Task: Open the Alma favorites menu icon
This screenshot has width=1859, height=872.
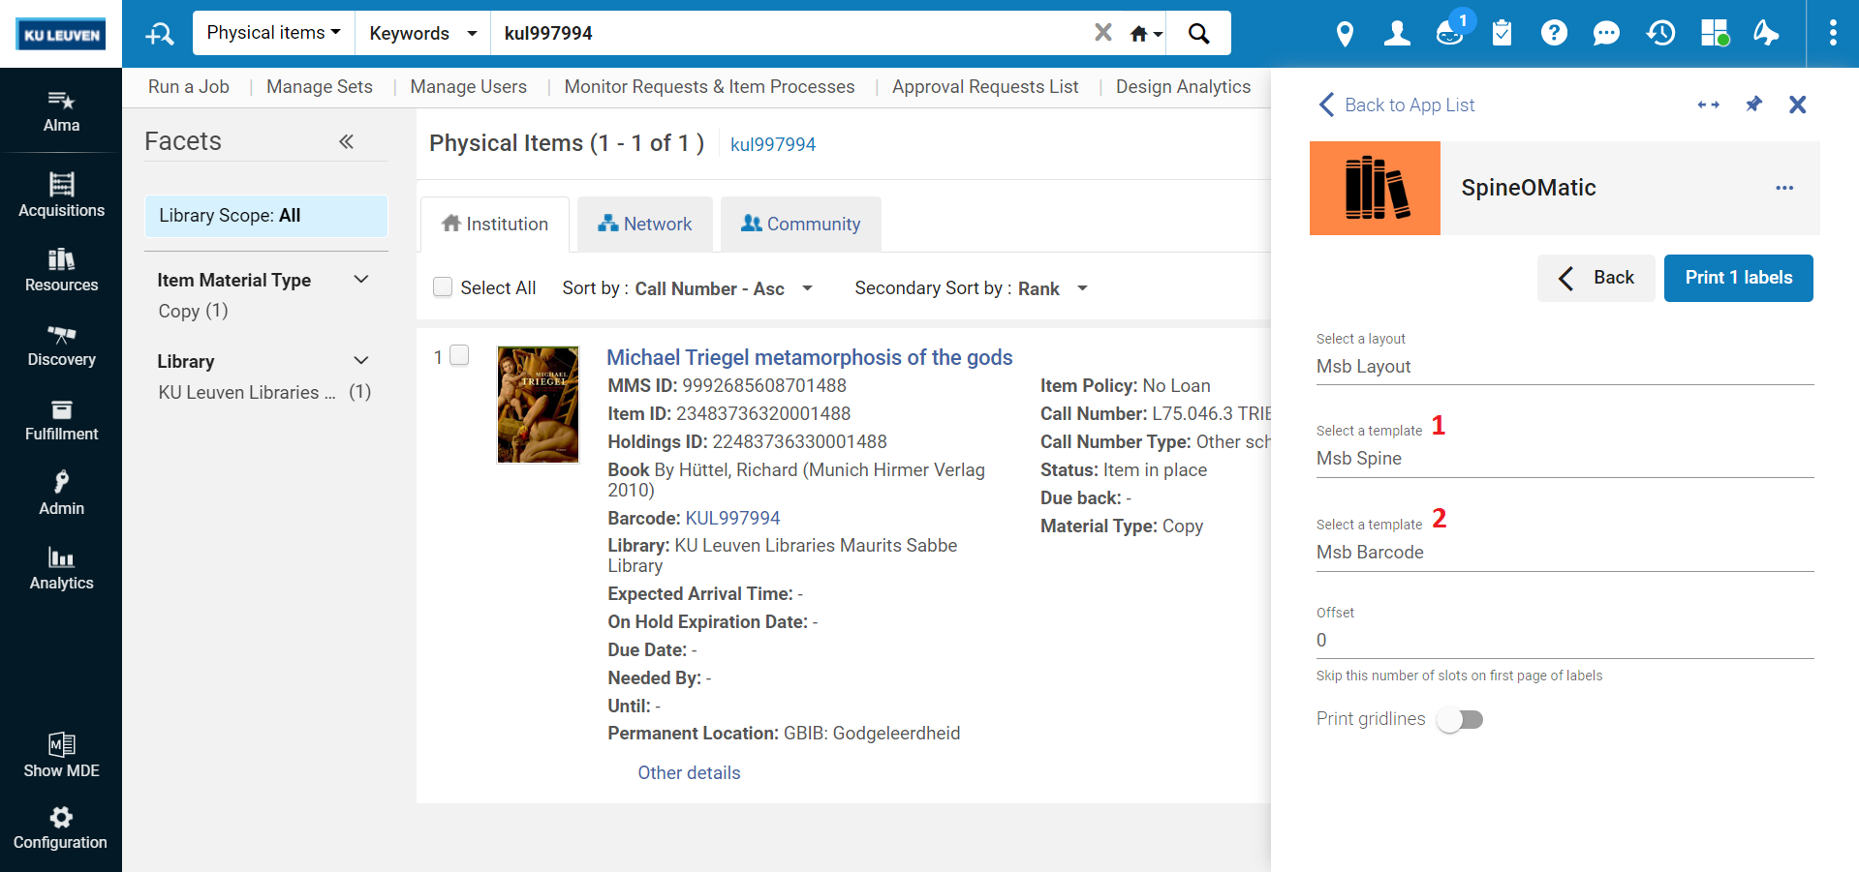Action: pos(61,111)
